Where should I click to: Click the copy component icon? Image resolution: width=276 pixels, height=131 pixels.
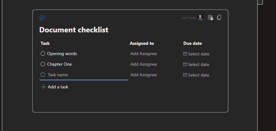(219, 18)
